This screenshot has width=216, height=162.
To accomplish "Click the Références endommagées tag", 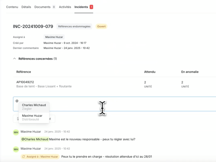I will (x=74, y=27).
